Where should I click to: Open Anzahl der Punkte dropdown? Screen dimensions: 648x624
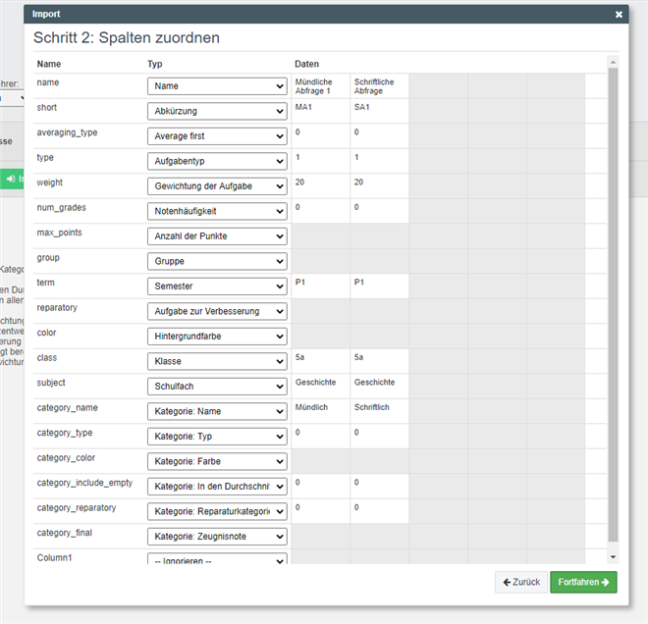(217, 236)
